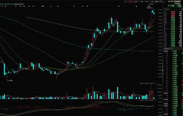The height and width of the screenshot is (116, 183).
Task: Click the minus zoom-out chart icon
Action: pyautogui.click(x=121, y=2)
